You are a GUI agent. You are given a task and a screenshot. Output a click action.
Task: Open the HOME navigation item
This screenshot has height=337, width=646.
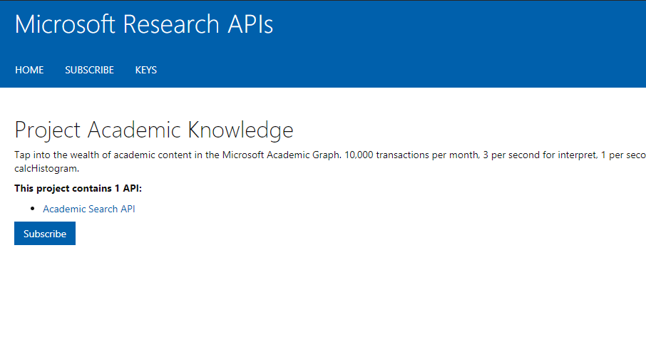coord(29,70)
